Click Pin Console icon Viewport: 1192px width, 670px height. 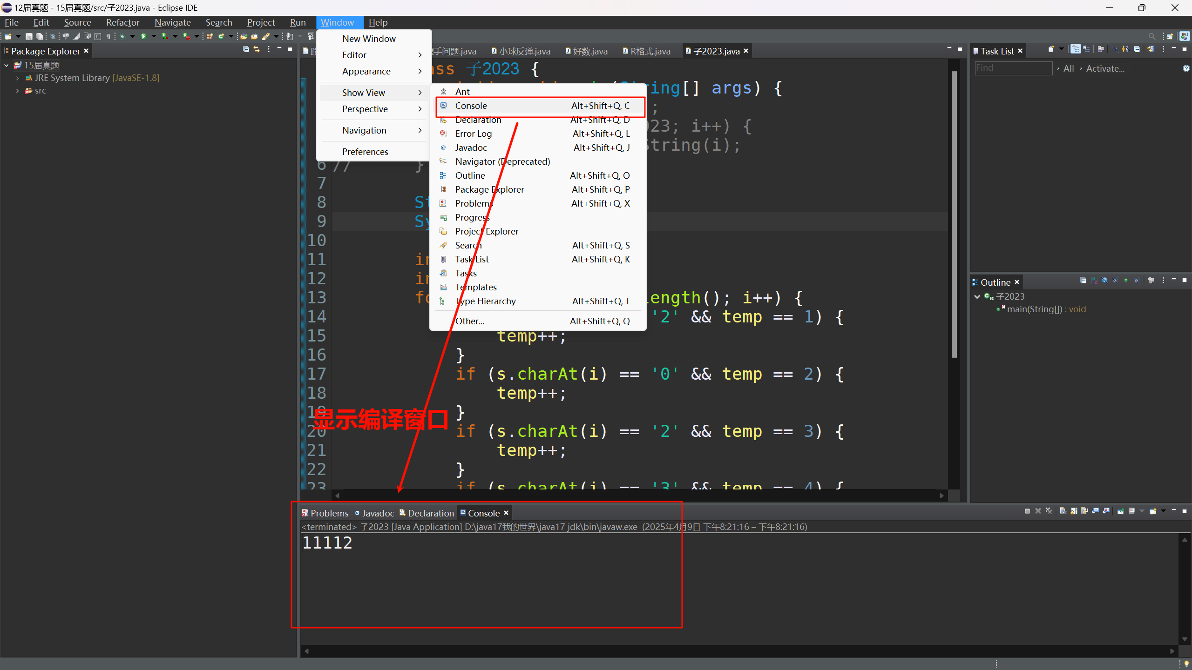point(1120,511)
